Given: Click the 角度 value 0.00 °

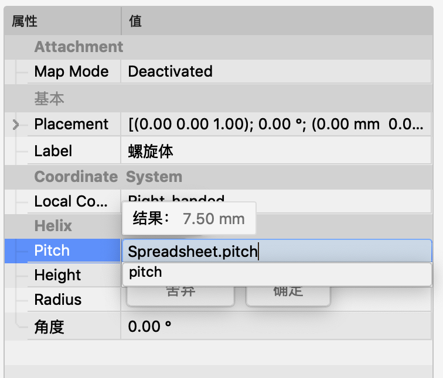Looking at the screenshot, I should 150,327.
